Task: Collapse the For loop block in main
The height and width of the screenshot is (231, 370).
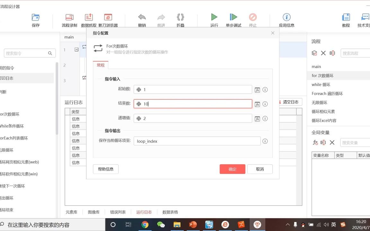Action: (76, 49)
